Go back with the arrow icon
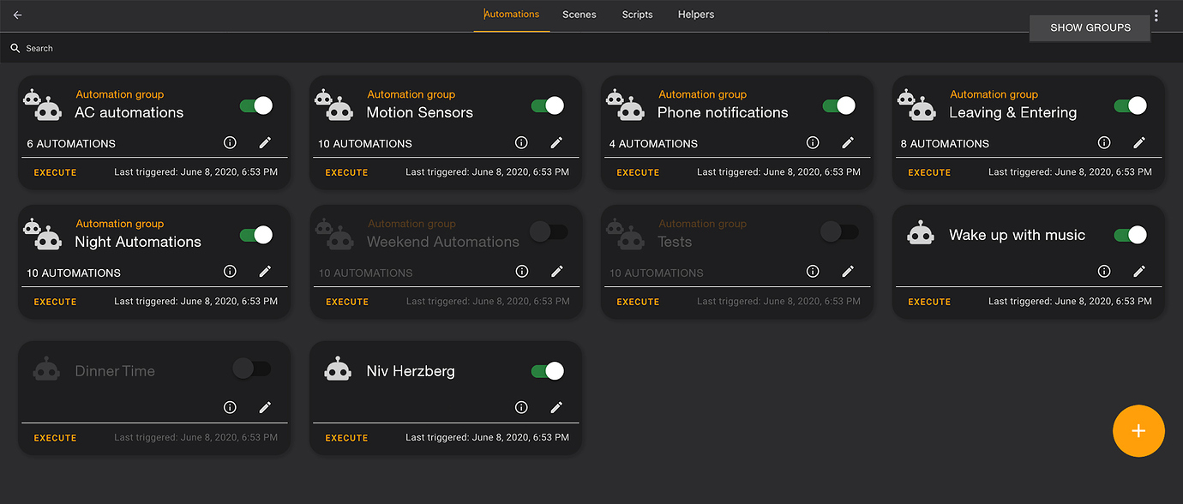 point(17,15)
